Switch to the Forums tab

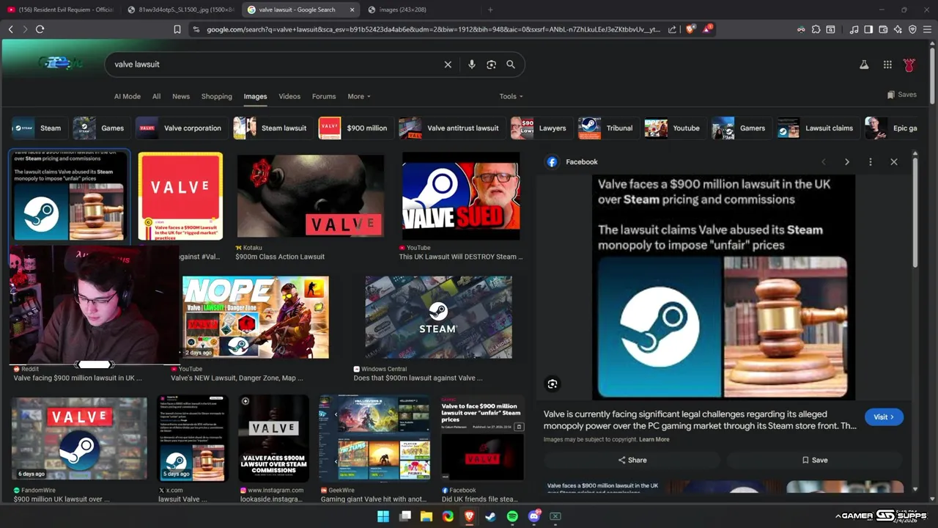[324, 96]
